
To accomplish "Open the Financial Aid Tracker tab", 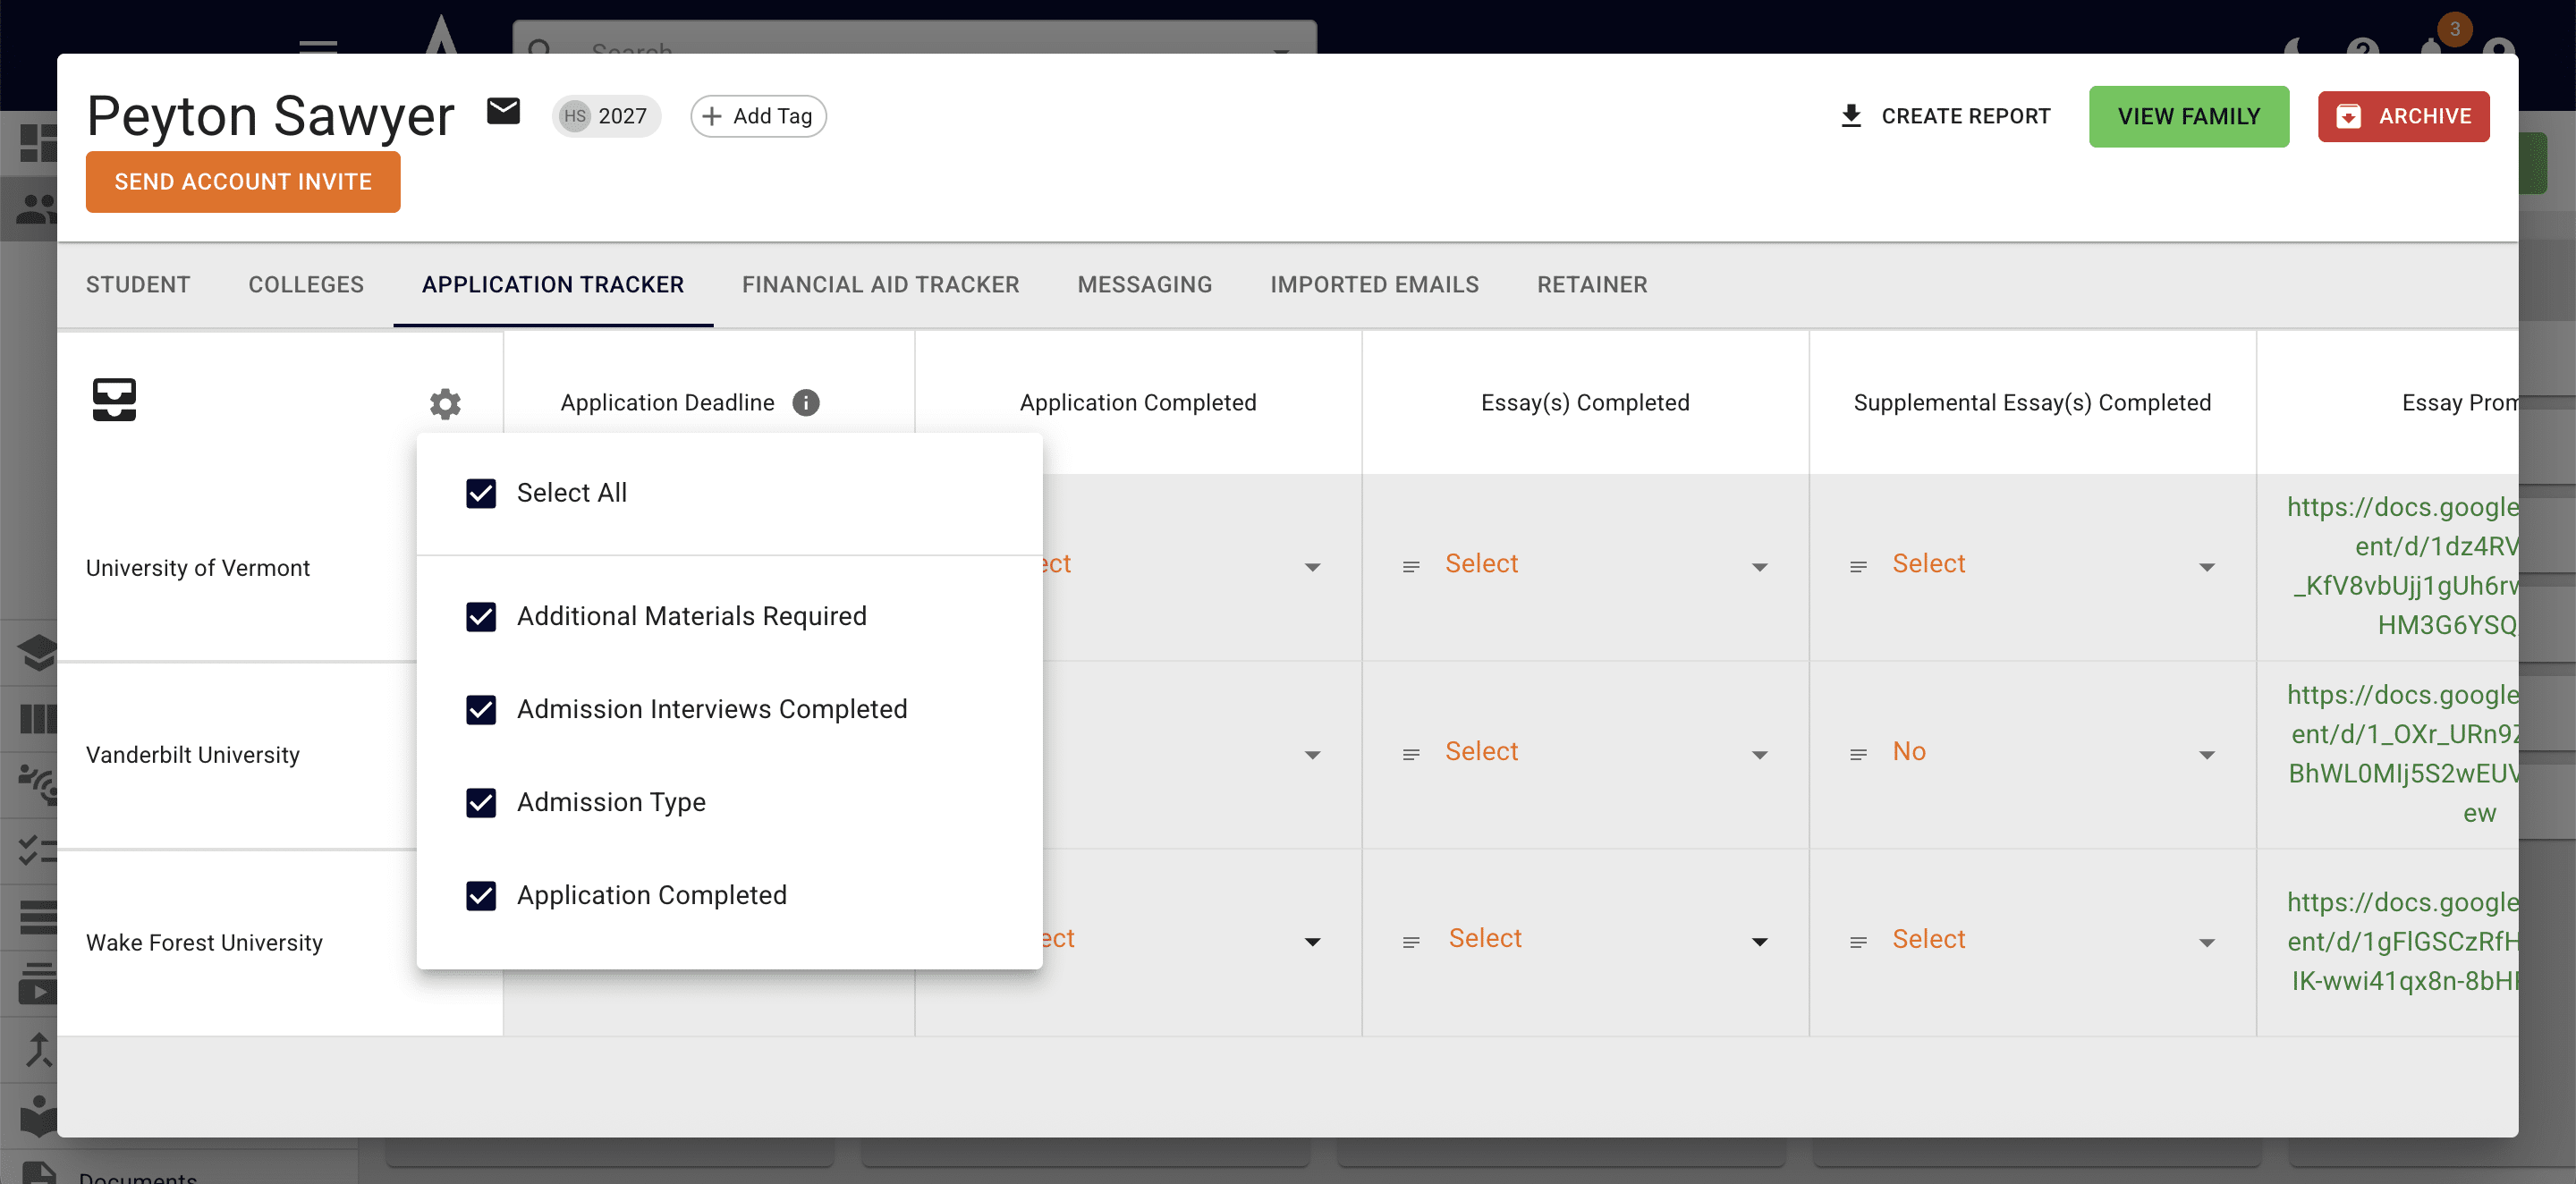I will (x=880, y=285).
